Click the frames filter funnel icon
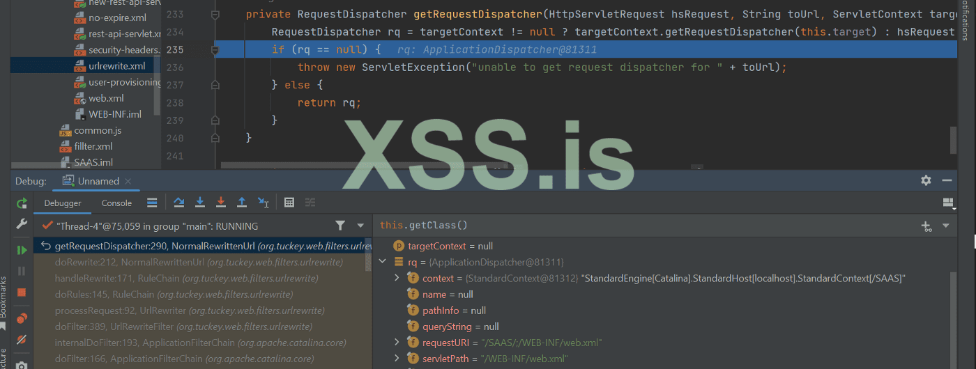Image resolution: width=976 pixels, height=369 pixels. coord(340,226)
